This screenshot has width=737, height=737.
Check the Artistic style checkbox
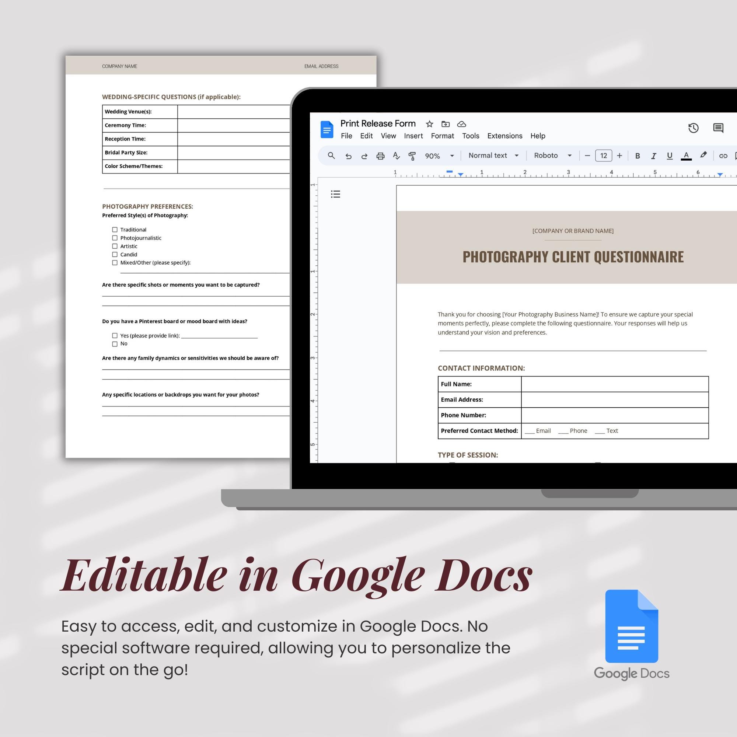click(x=115, y=246)
